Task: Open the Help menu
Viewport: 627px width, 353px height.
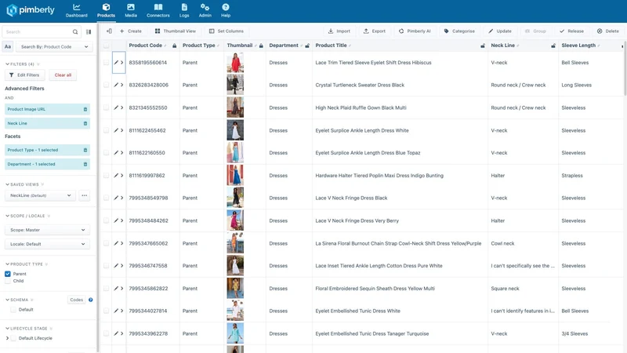Action: click(x=226, y=11)
